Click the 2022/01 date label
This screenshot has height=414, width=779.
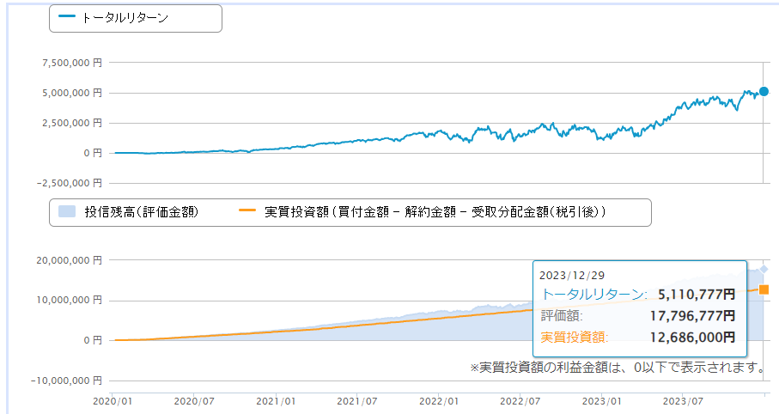click(439, 401)
